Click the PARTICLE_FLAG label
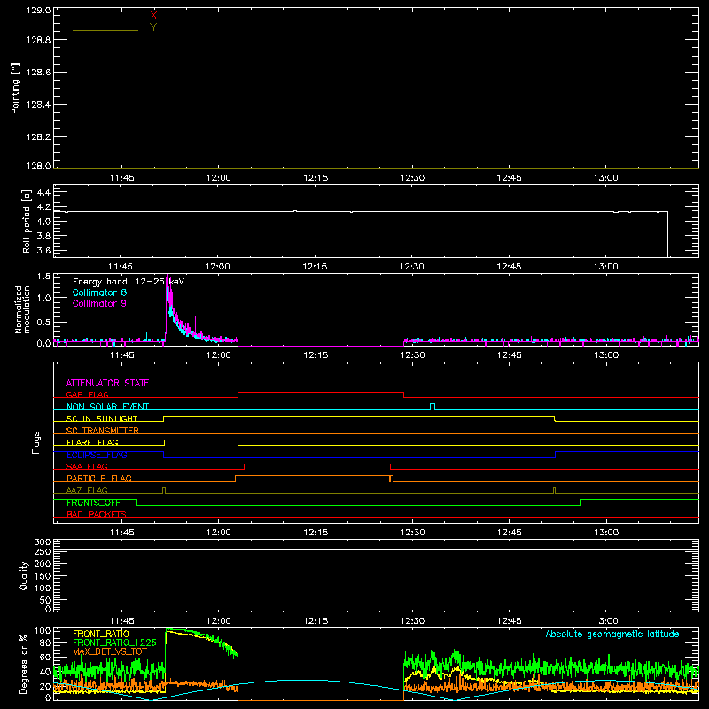The width and height of the screenshot is (709, 709). pyautogui.click(x=99, y=478)
